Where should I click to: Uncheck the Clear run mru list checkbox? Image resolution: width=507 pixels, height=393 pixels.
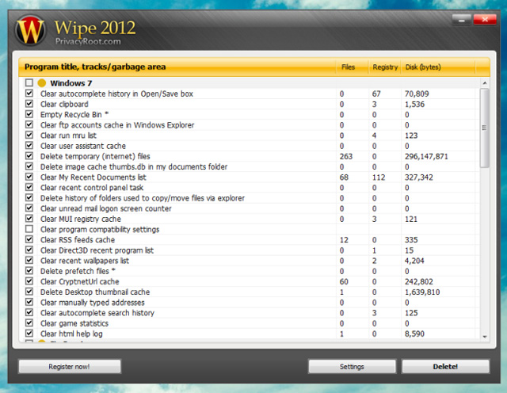(29, 135)
